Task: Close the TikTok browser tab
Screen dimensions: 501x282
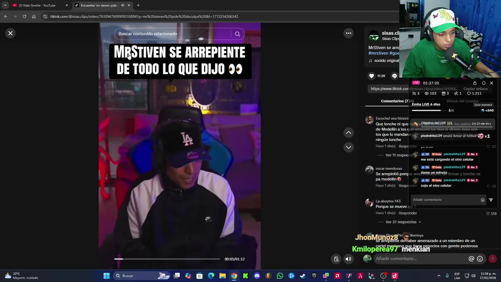Action: (130, 5)
